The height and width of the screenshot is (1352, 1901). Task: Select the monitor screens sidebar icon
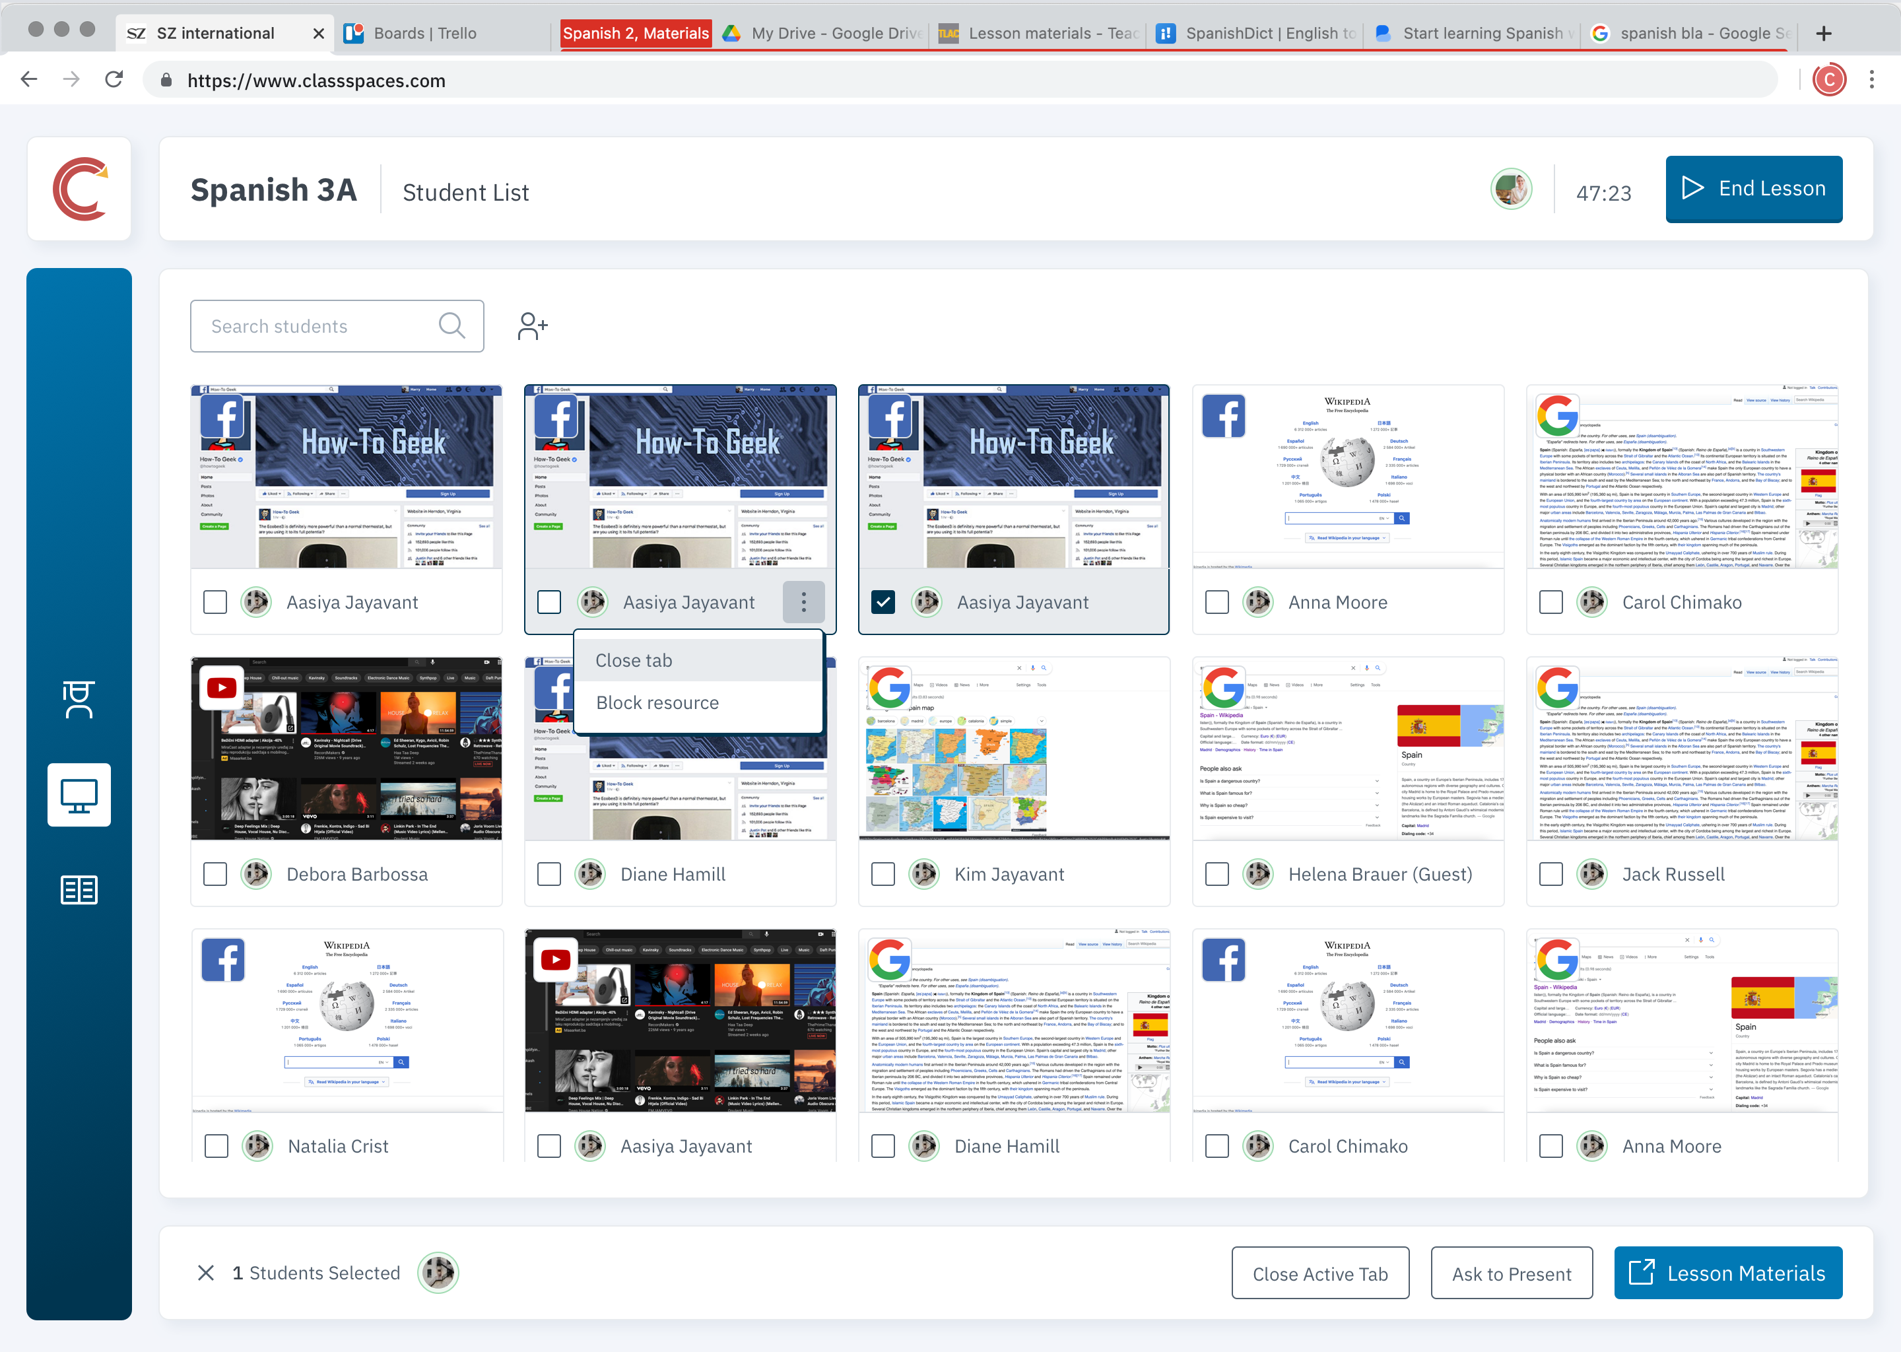79,795
